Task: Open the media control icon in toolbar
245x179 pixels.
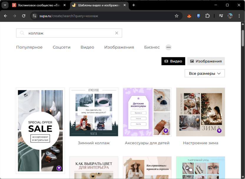Action: coord(221,16)
